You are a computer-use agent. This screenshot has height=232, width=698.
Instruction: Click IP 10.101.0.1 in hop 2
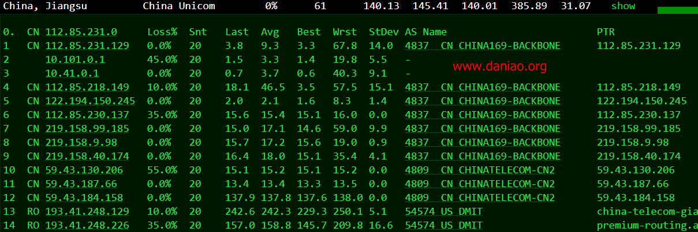pyautogui.click(x=75, y=59)
